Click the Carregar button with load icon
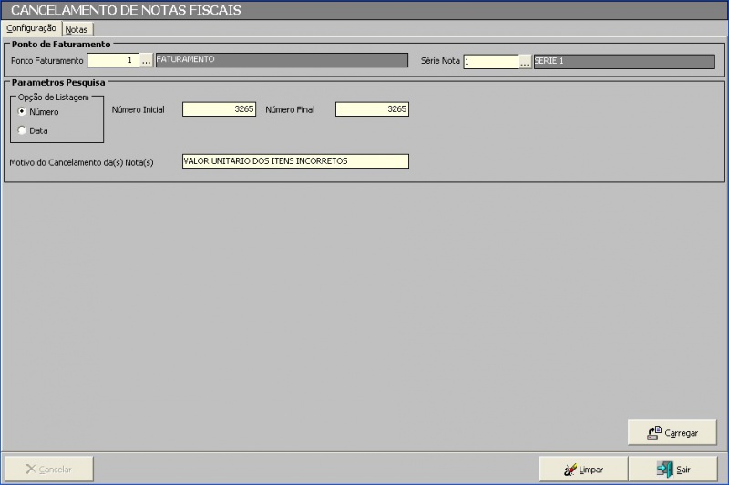 coord(672,433)
